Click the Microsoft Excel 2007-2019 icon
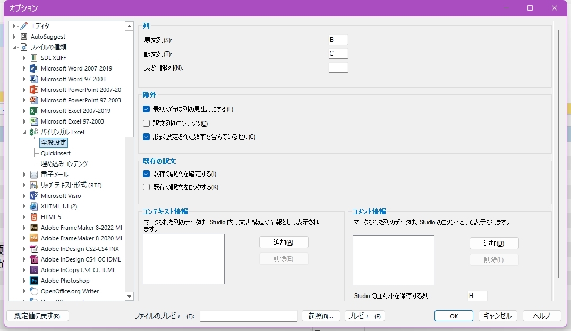This screenshot has height=331, width=571. tap(34, 111)
